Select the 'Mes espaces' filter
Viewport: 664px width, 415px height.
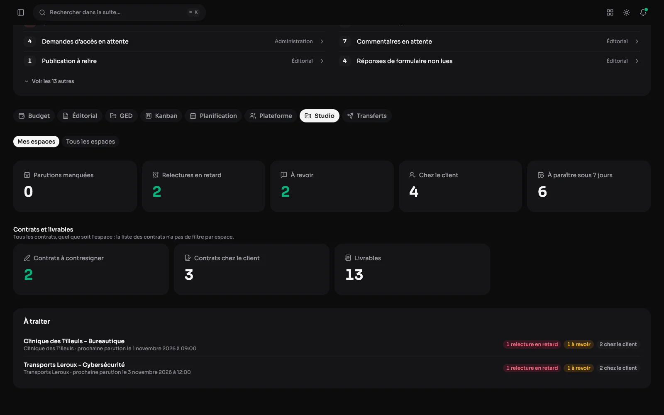point(36,142)
